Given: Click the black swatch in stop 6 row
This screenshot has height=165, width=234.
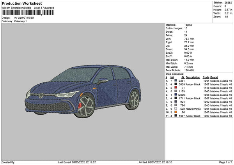Looking at the screenshot, I should [175, 98].
